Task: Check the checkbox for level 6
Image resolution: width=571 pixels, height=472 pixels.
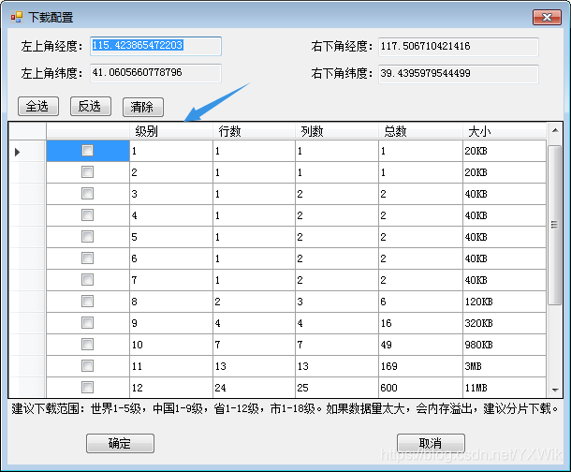Action: (x=87, y=258)
